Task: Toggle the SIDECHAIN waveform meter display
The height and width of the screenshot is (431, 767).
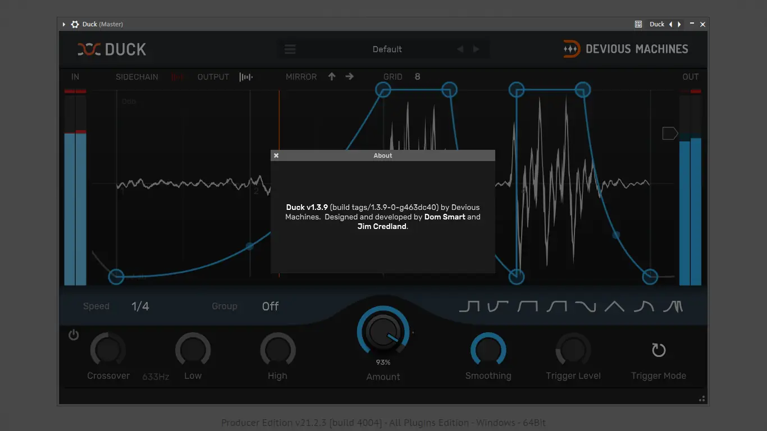Action: 178,77
